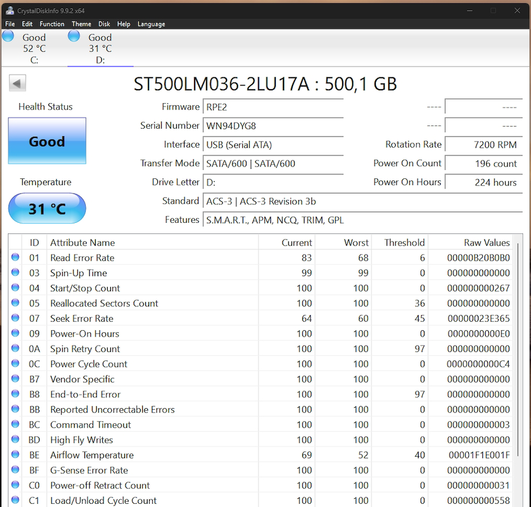
Task: Click the Rotation Rate value 7200 RPM
Action: (x=483, y=145)
